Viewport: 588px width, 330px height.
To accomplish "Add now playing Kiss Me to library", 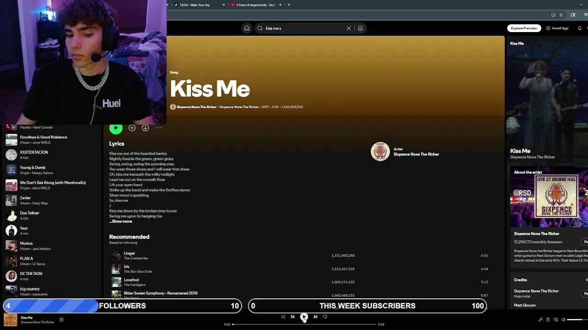I will [x=62, y=319].
